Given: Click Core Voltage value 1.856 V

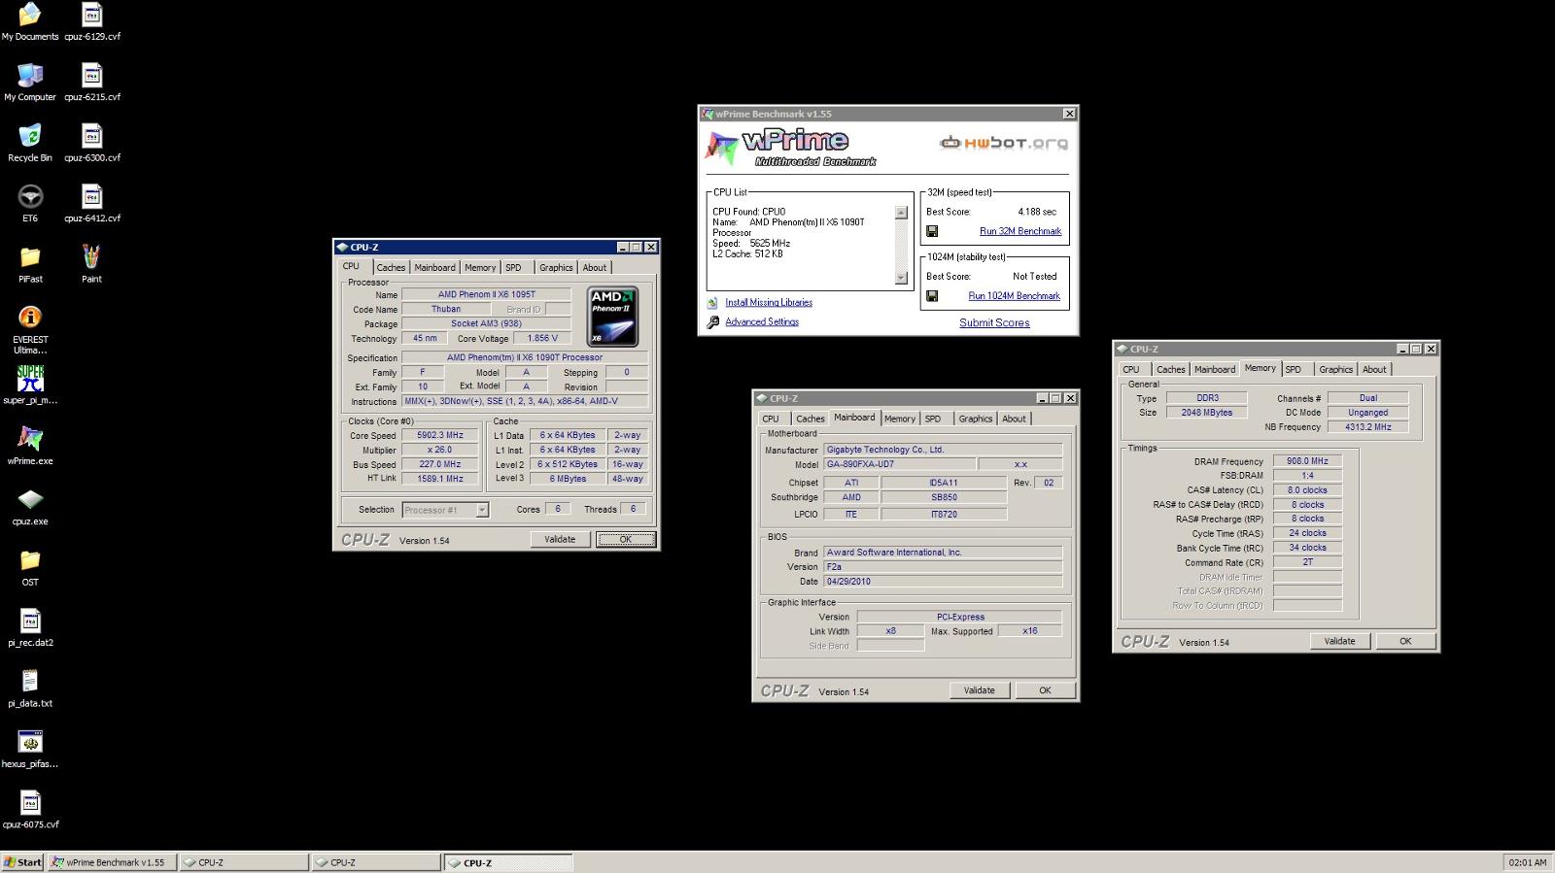Looking at the screenshot, I should coord(542,339).
